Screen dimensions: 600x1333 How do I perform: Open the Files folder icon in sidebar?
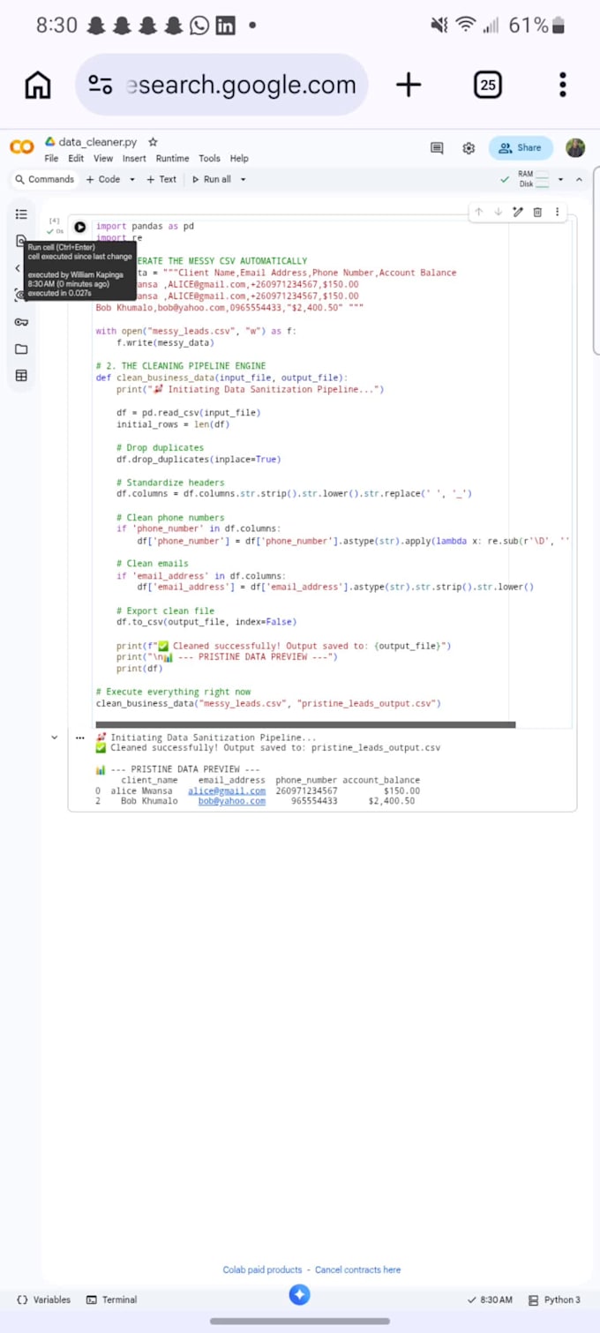point(21,349)
